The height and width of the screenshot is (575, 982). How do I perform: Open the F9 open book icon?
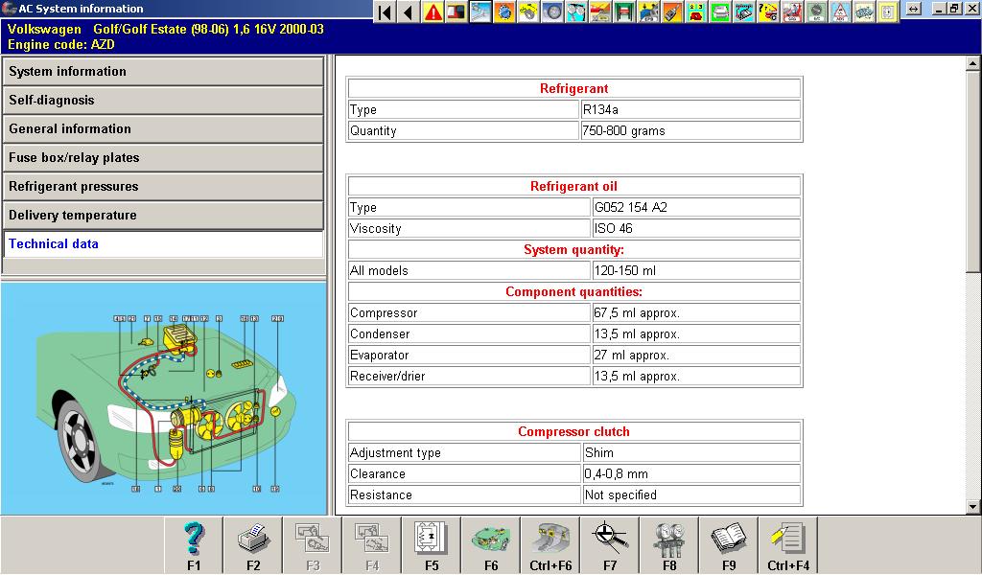click(x=729, y=545)
